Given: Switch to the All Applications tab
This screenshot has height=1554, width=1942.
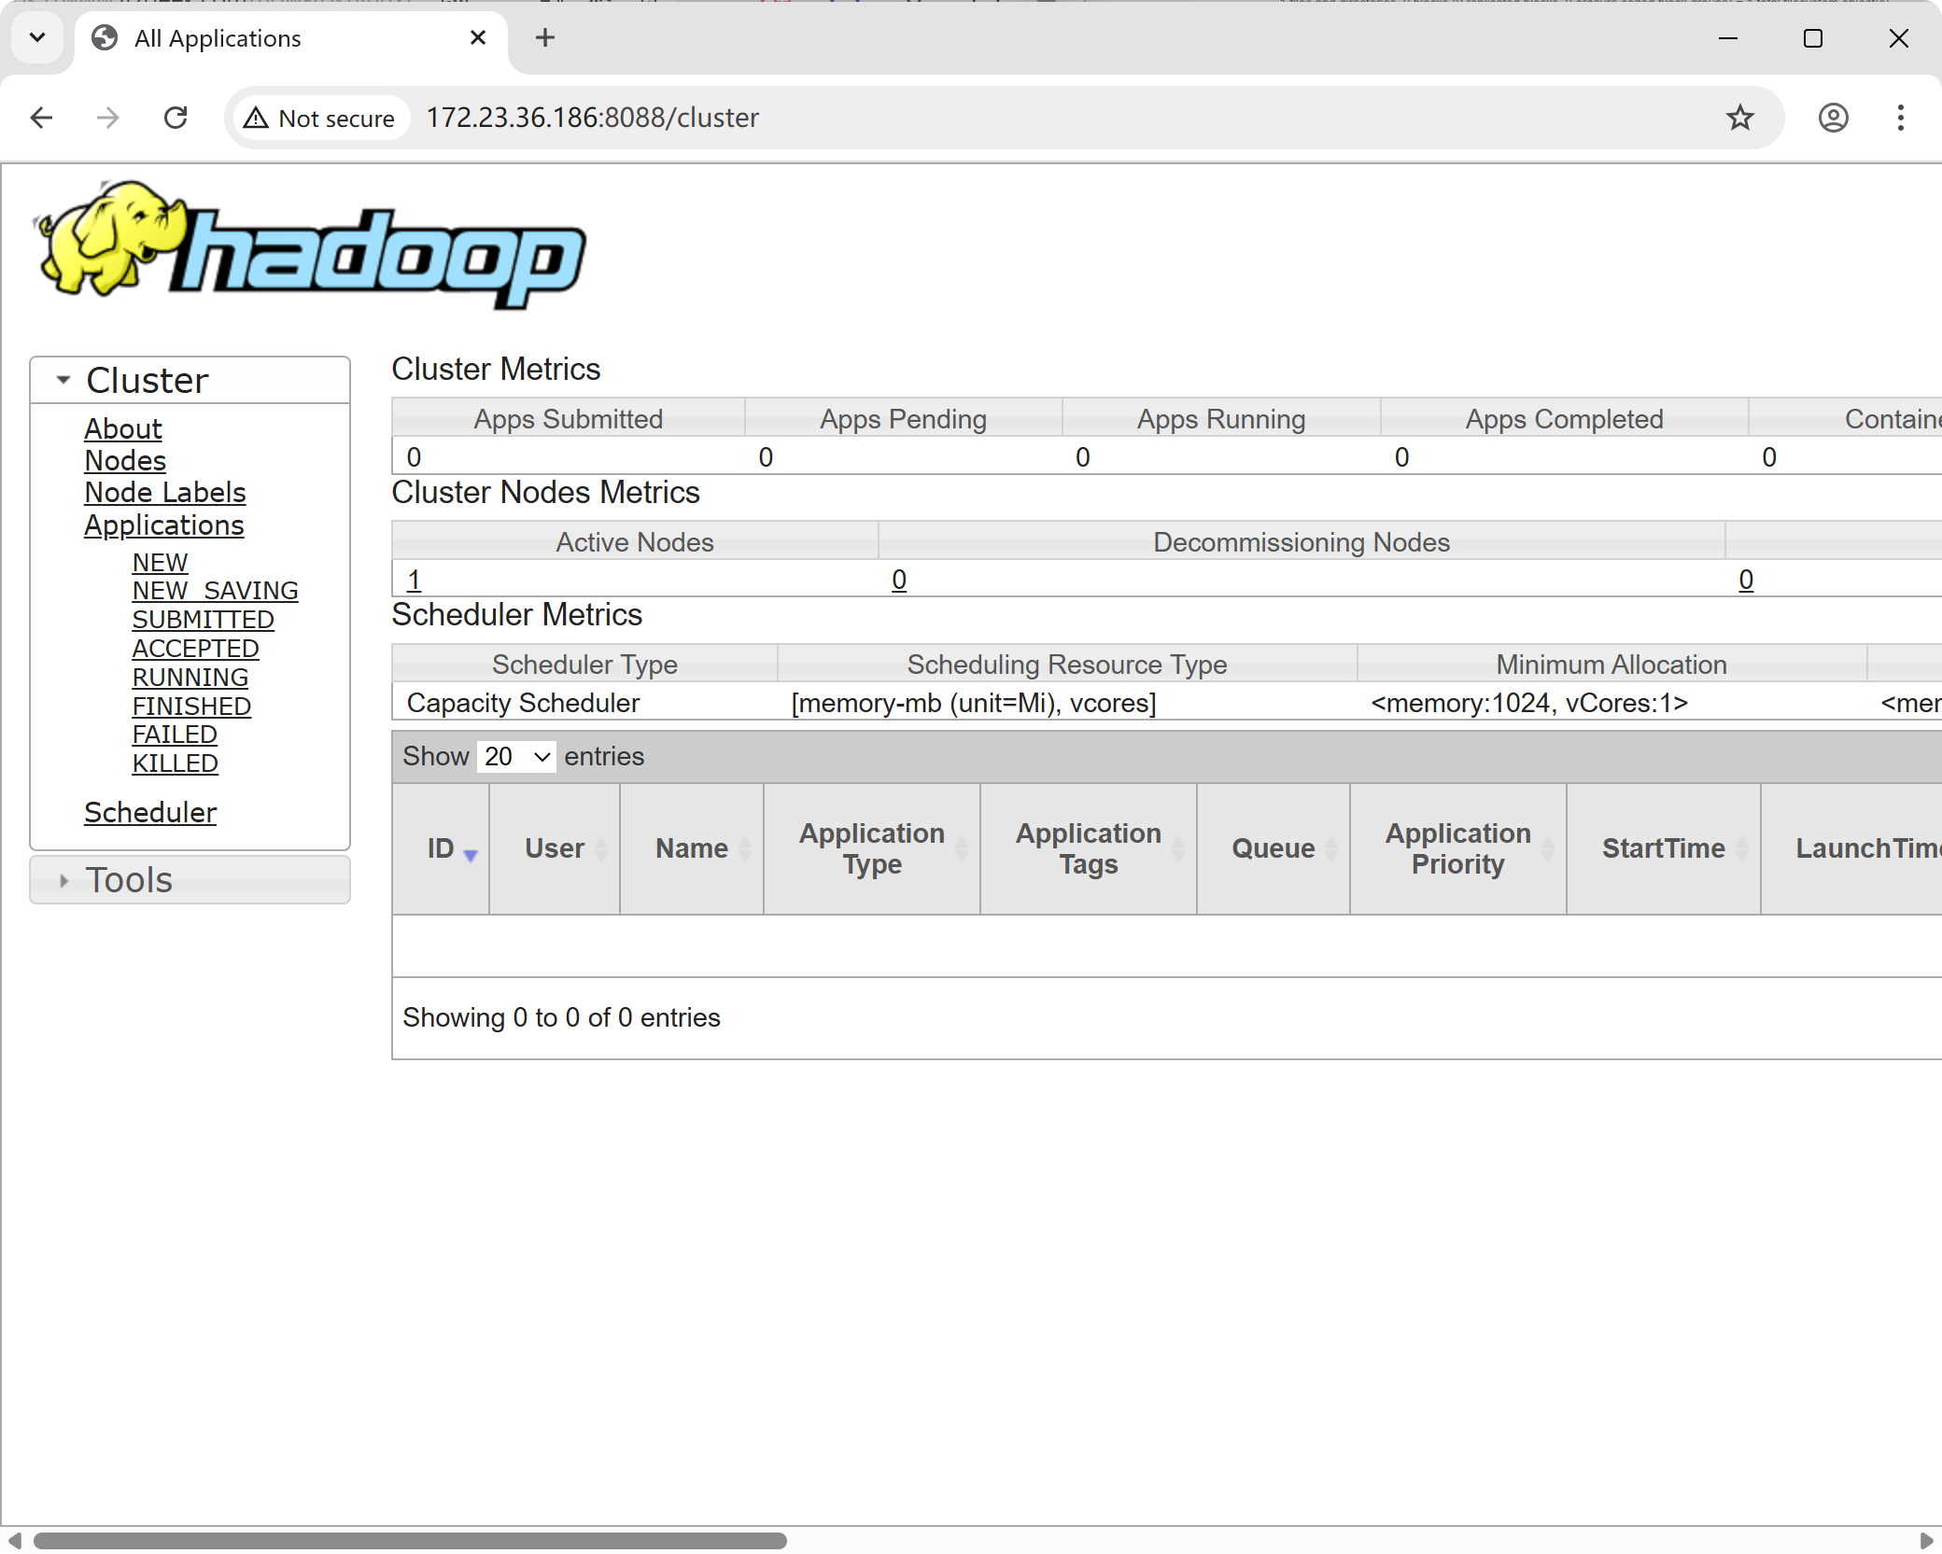Looking at the screenshot, I should click(x=217, y=38).
